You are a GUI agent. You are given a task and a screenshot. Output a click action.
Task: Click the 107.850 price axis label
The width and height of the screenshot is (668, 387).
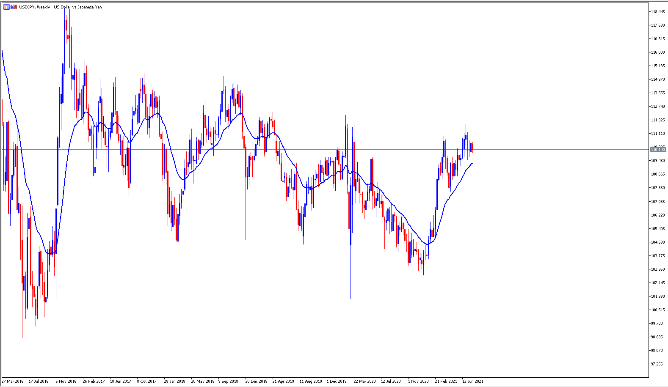click(x=657, y=188)
